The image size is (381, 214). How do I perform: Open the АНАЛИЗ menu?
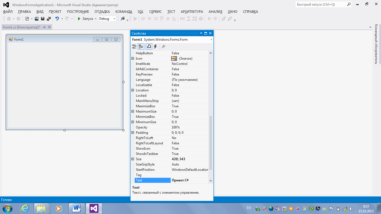(x=215, y=12)
